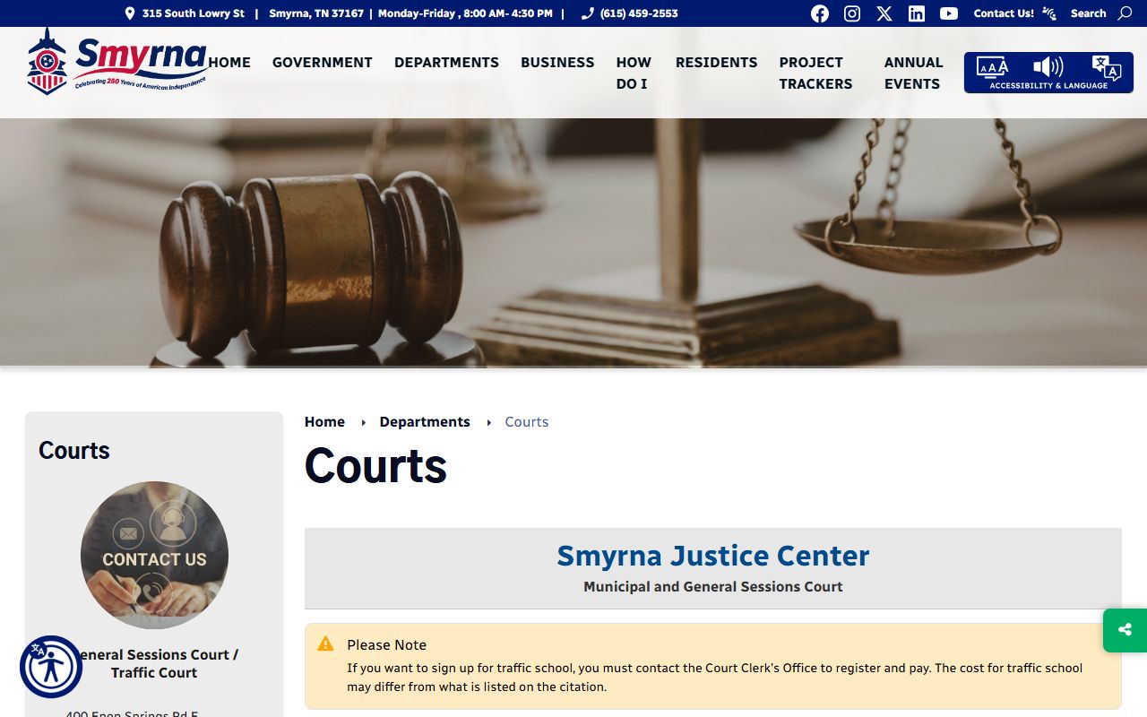Open the YouTube icon link
This screenshot has height=717, width=1147.
[x=949, y=13]
